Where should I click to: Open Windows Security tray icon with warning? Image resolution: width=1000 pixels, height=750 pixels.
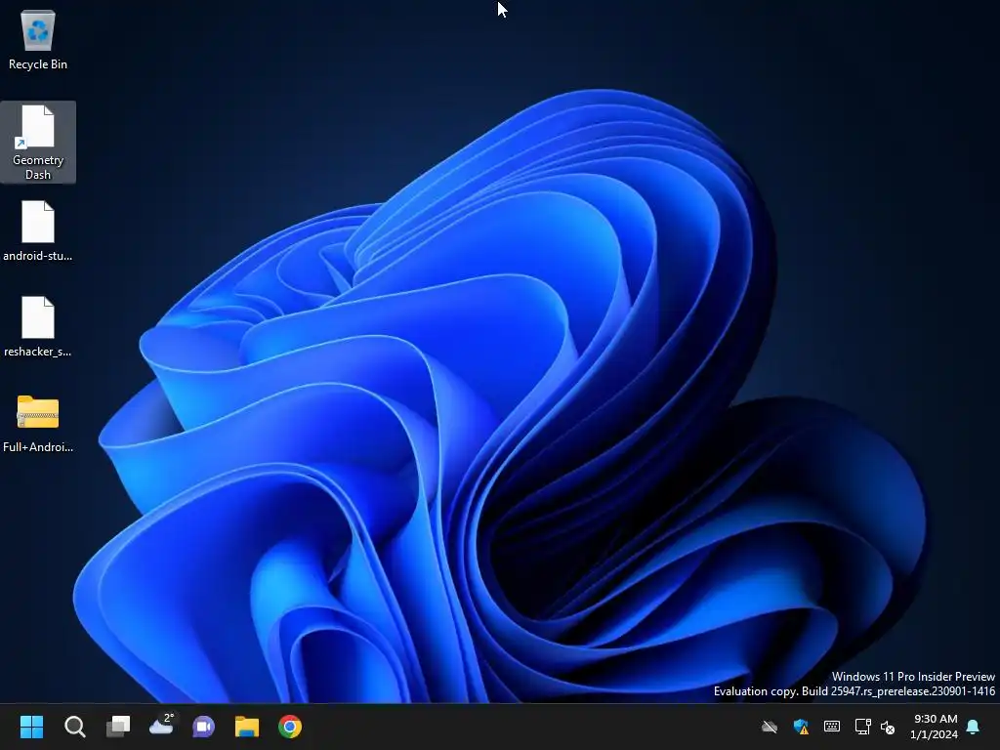tap(801, 727)
